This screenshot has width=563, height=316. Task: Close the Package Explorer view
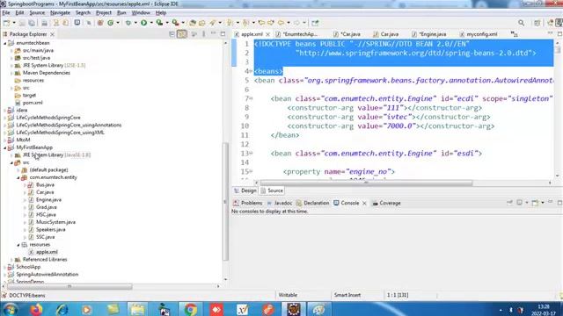[52, 34]
